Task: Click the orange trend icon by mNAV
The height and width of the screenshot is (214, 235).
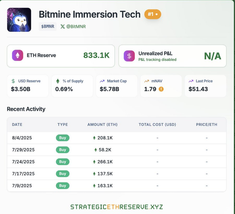Action: coord(147,81)
